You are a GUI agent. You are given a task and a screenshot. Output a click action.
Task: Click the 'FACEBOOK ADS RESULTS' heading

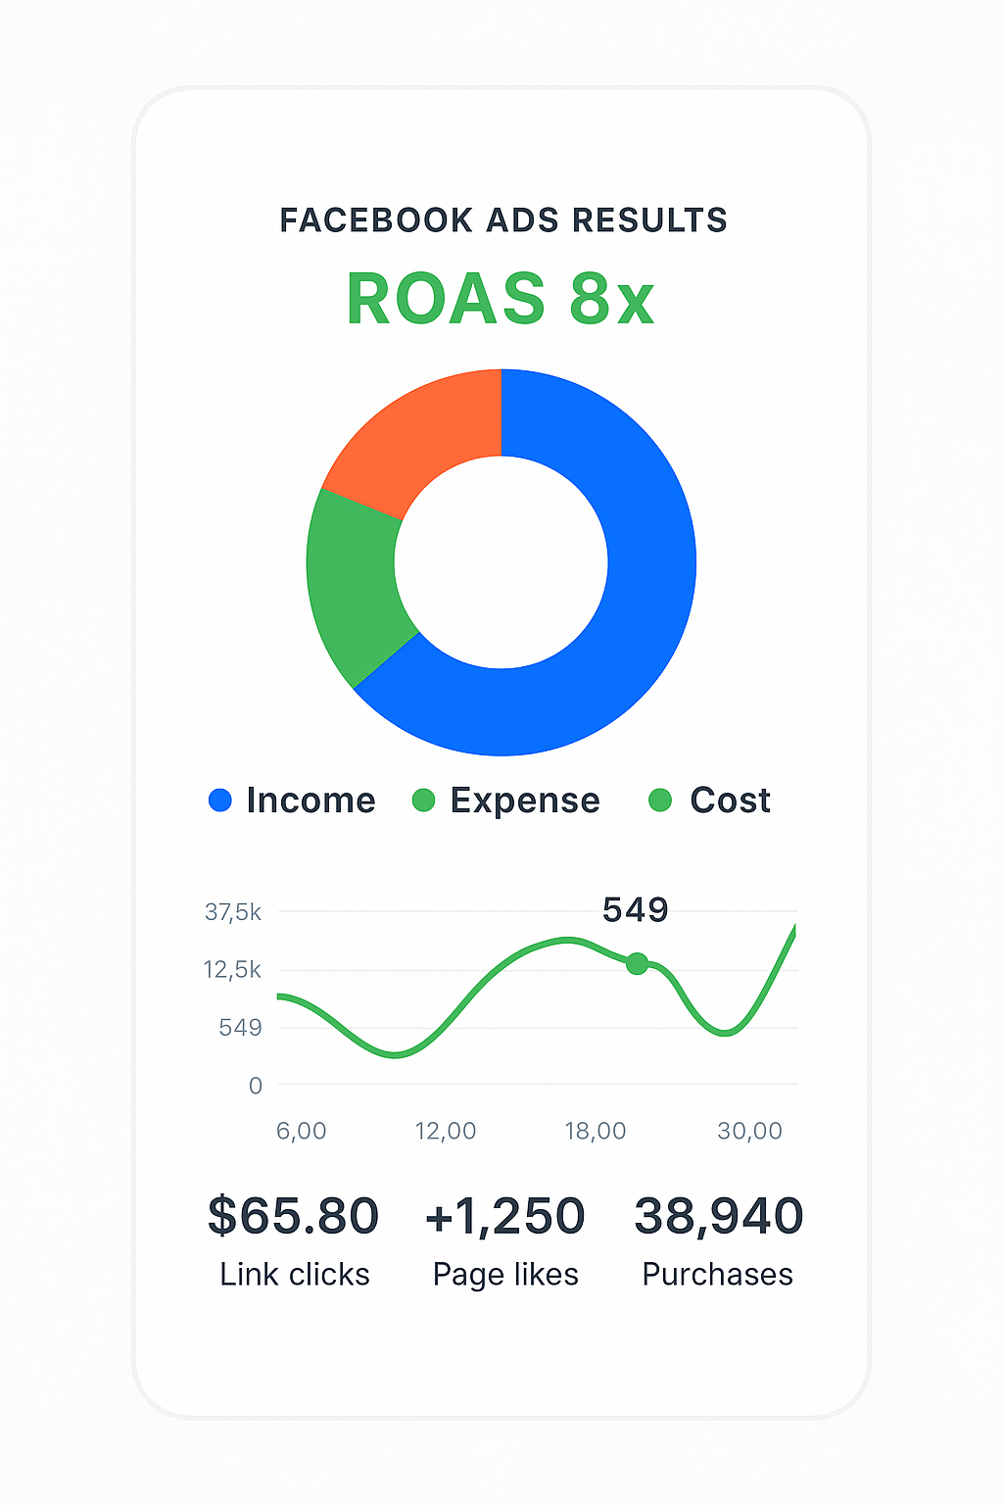click(x=503, y=220)
